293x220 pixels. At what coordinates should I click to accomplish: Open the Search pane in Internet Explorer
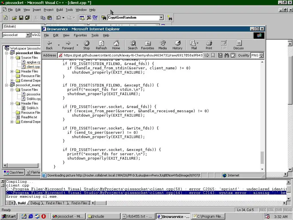tap(133, 45)
